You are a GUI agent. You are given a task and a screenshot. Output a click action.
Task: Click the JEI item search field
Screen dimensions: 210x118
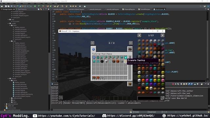pos(149,98)
